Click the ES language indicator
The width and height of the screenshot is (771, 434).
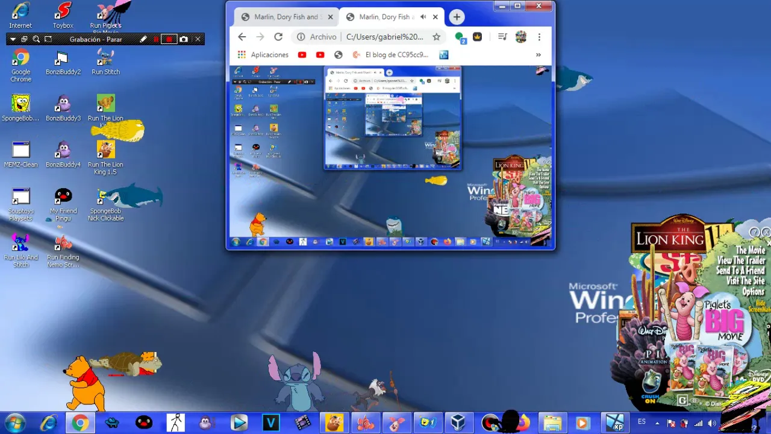[641, 421]
